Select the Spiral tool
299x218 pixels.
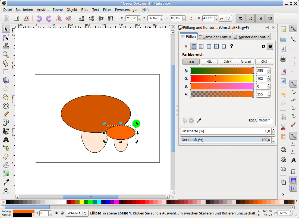(x=6, y=106)
